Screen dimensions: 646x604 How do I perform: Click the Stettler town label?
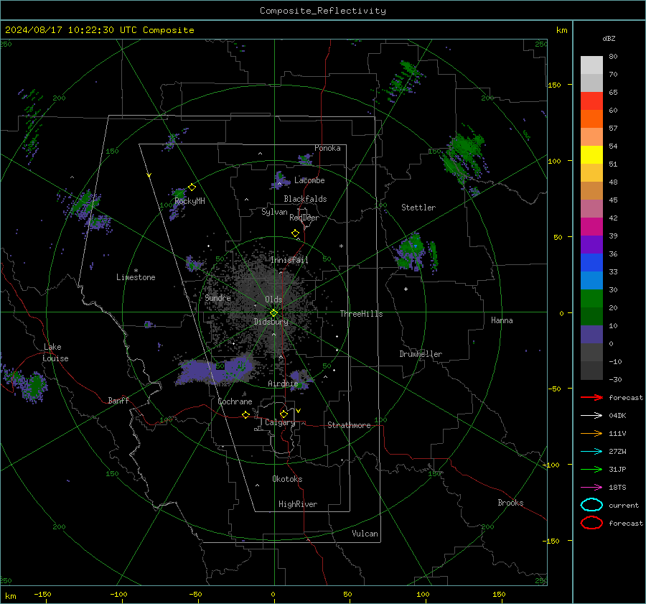418,208
